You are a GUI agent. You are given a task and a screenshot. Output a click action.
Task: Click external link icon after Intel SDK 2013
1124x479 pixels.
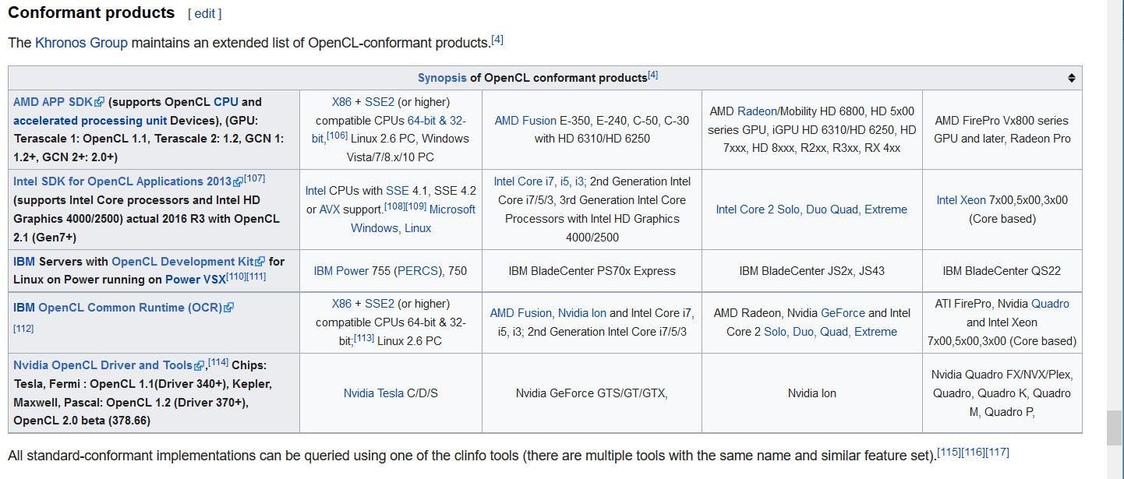(x=239, y=181)
